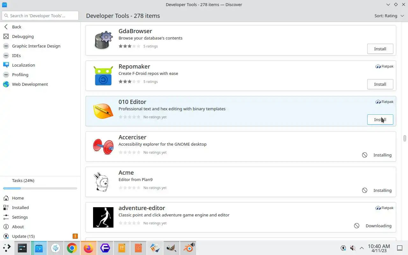Open the Accerciser application title

[132, 137]
